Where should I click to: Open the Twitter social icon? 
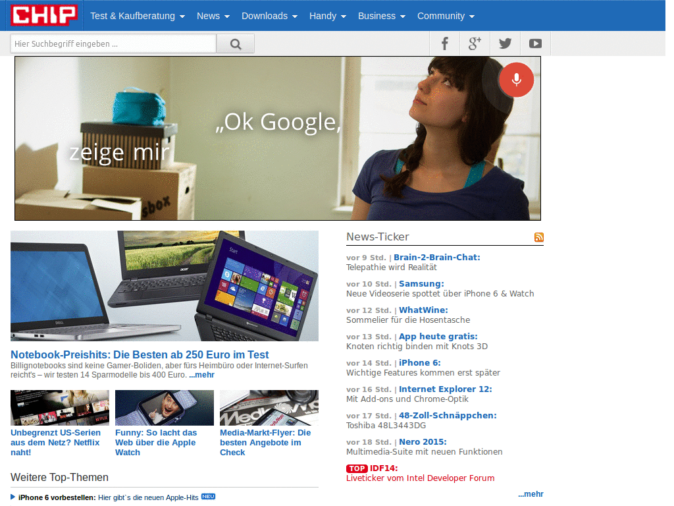click(x=505, y=43)
